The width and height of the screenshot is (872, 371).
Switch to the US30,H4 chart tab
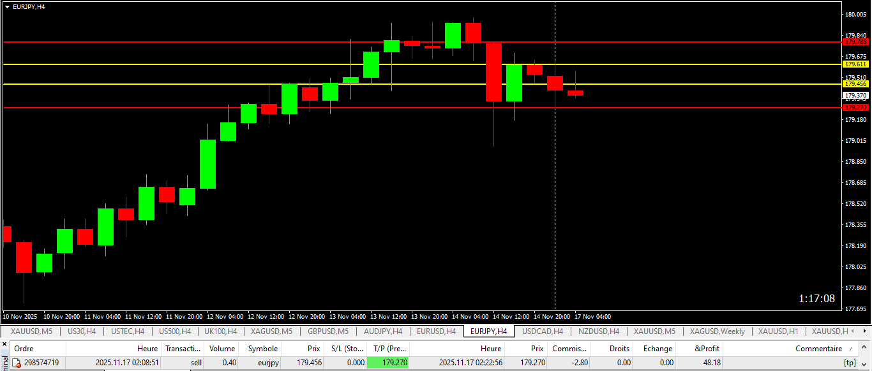click(x=82, y=331)
